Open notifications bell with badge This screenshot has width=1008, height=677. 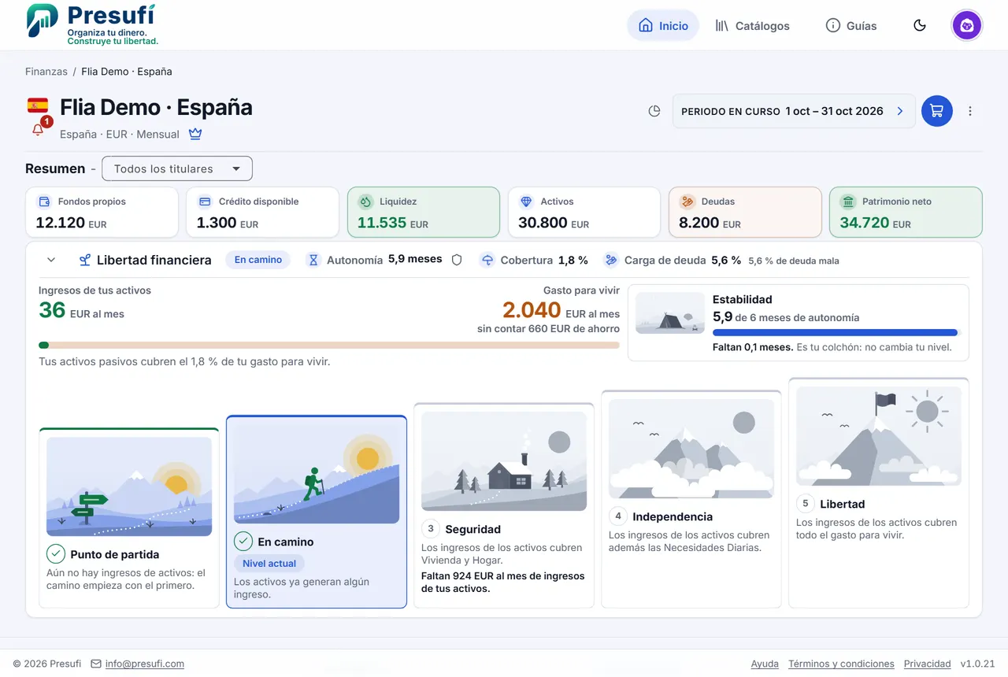click(39, 129)
